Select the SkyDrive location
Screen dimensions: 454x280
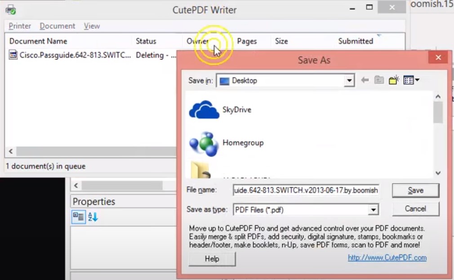point(220,109)
